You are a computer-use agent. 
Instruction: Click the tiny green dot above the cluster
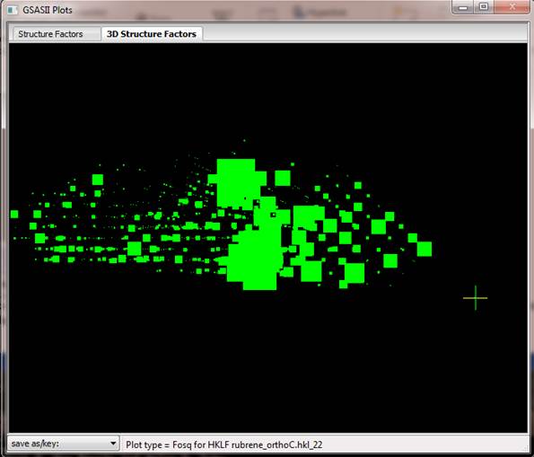[244, 140]
